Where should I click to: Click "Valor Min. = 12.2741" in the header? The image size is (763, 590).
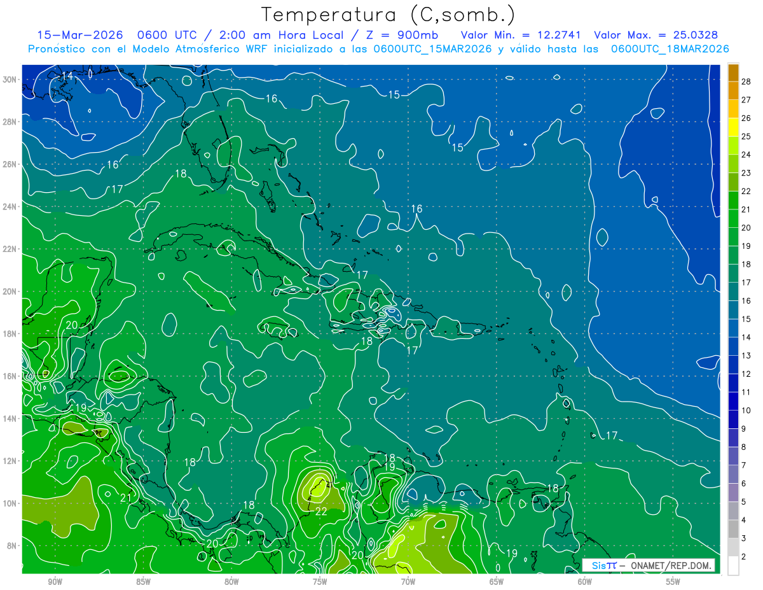tap(521, 35)
